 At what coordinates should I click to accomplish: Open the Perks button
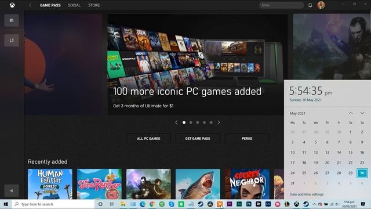point(247,138)
